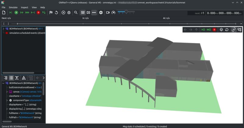This screenshot has width=244, height=128.
Task: Stop simulation from canvas red button
Action: pos(214,30)
